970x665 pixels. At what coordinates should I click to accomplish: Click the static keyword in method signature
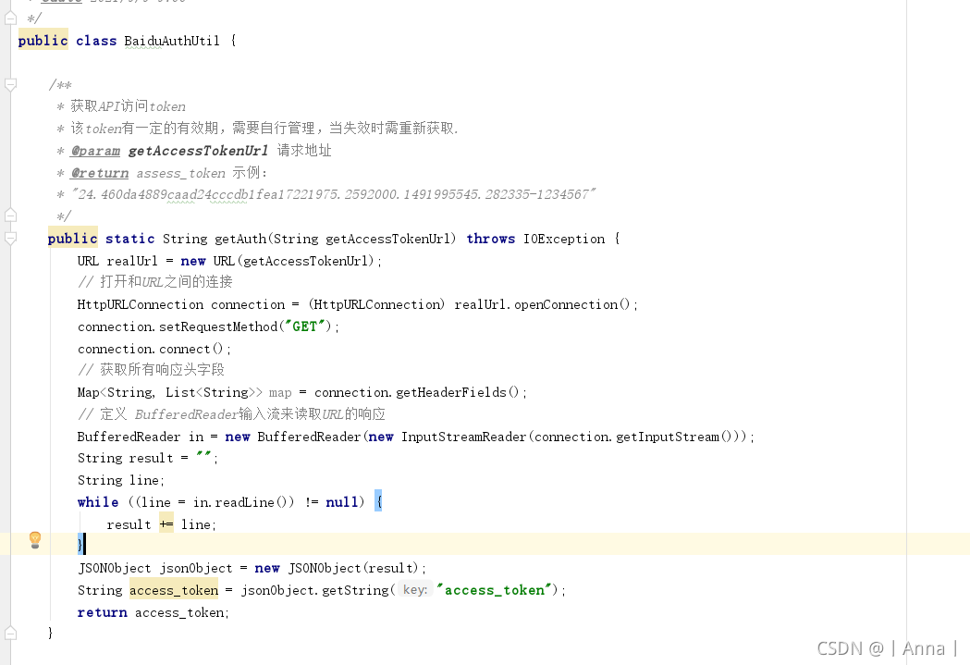(129, 239)
